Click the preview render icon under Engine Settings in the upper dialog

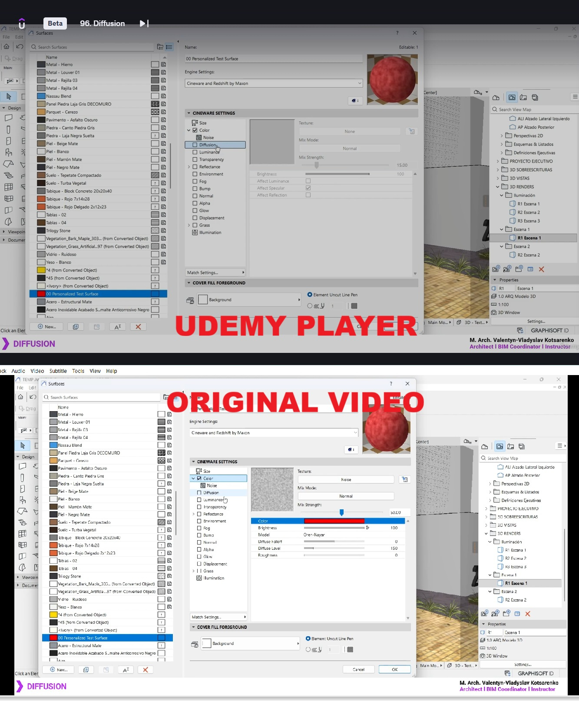[355, 100]
